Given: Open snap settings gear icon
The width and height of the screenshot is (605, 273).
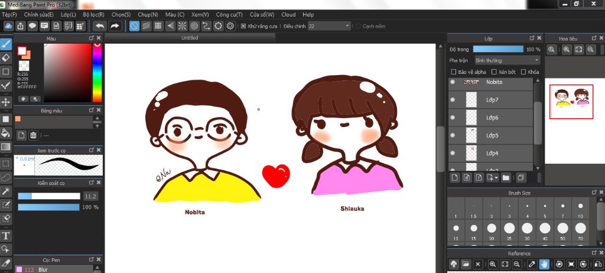Looking at the screenshot, I should [230, 26].
